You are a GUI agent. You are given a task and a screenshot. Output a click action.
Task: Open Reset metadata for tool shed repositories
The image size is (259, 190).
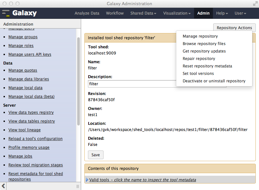36,176
